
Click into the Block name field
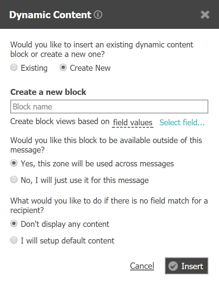click(109, 106)
